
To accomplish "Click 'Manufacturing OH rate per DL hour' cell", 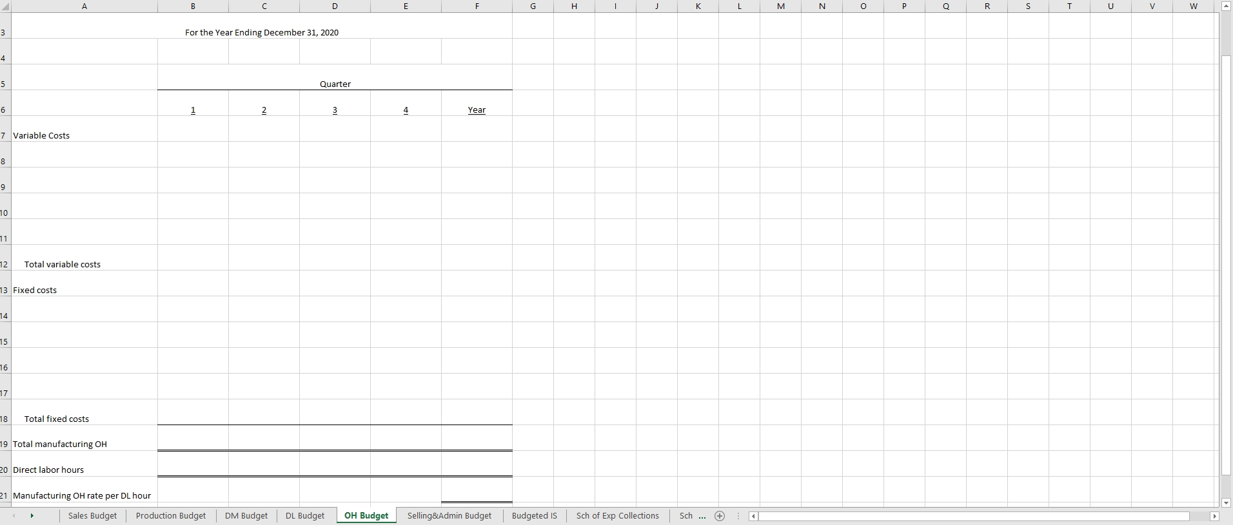I will (84, 490).
